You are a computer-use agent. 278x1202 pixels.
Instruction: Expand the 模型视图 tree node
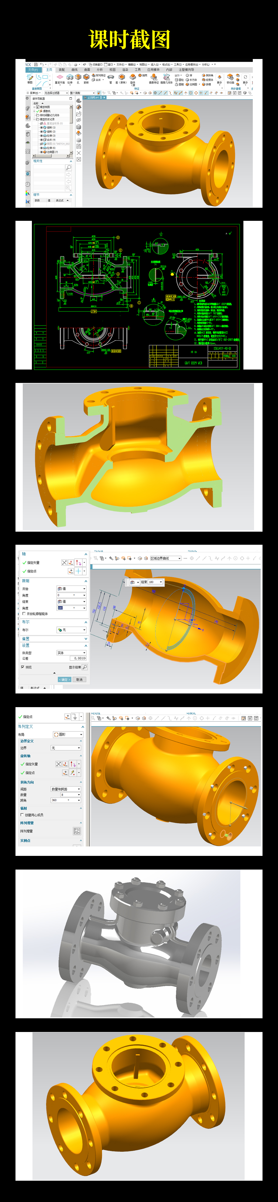tap(35, 107)
